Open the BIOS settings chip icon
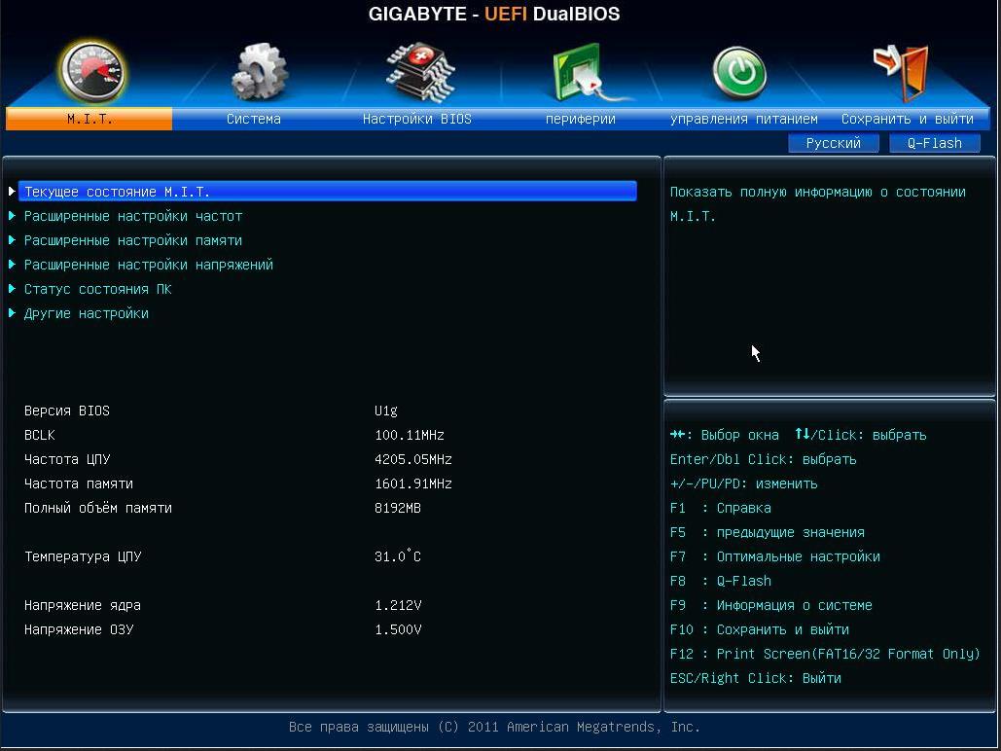Image resolution: width=1001 pixels, height=751 pixels. 418,72
